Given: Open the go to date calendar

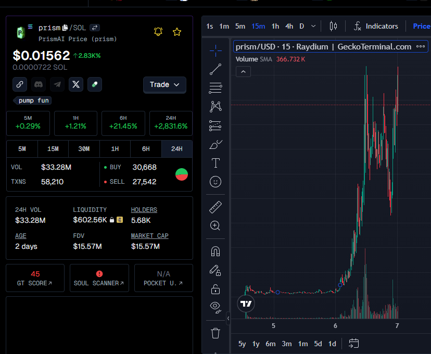Looking at the screenshot, I should pyautogui.click(x=354, y=343).
